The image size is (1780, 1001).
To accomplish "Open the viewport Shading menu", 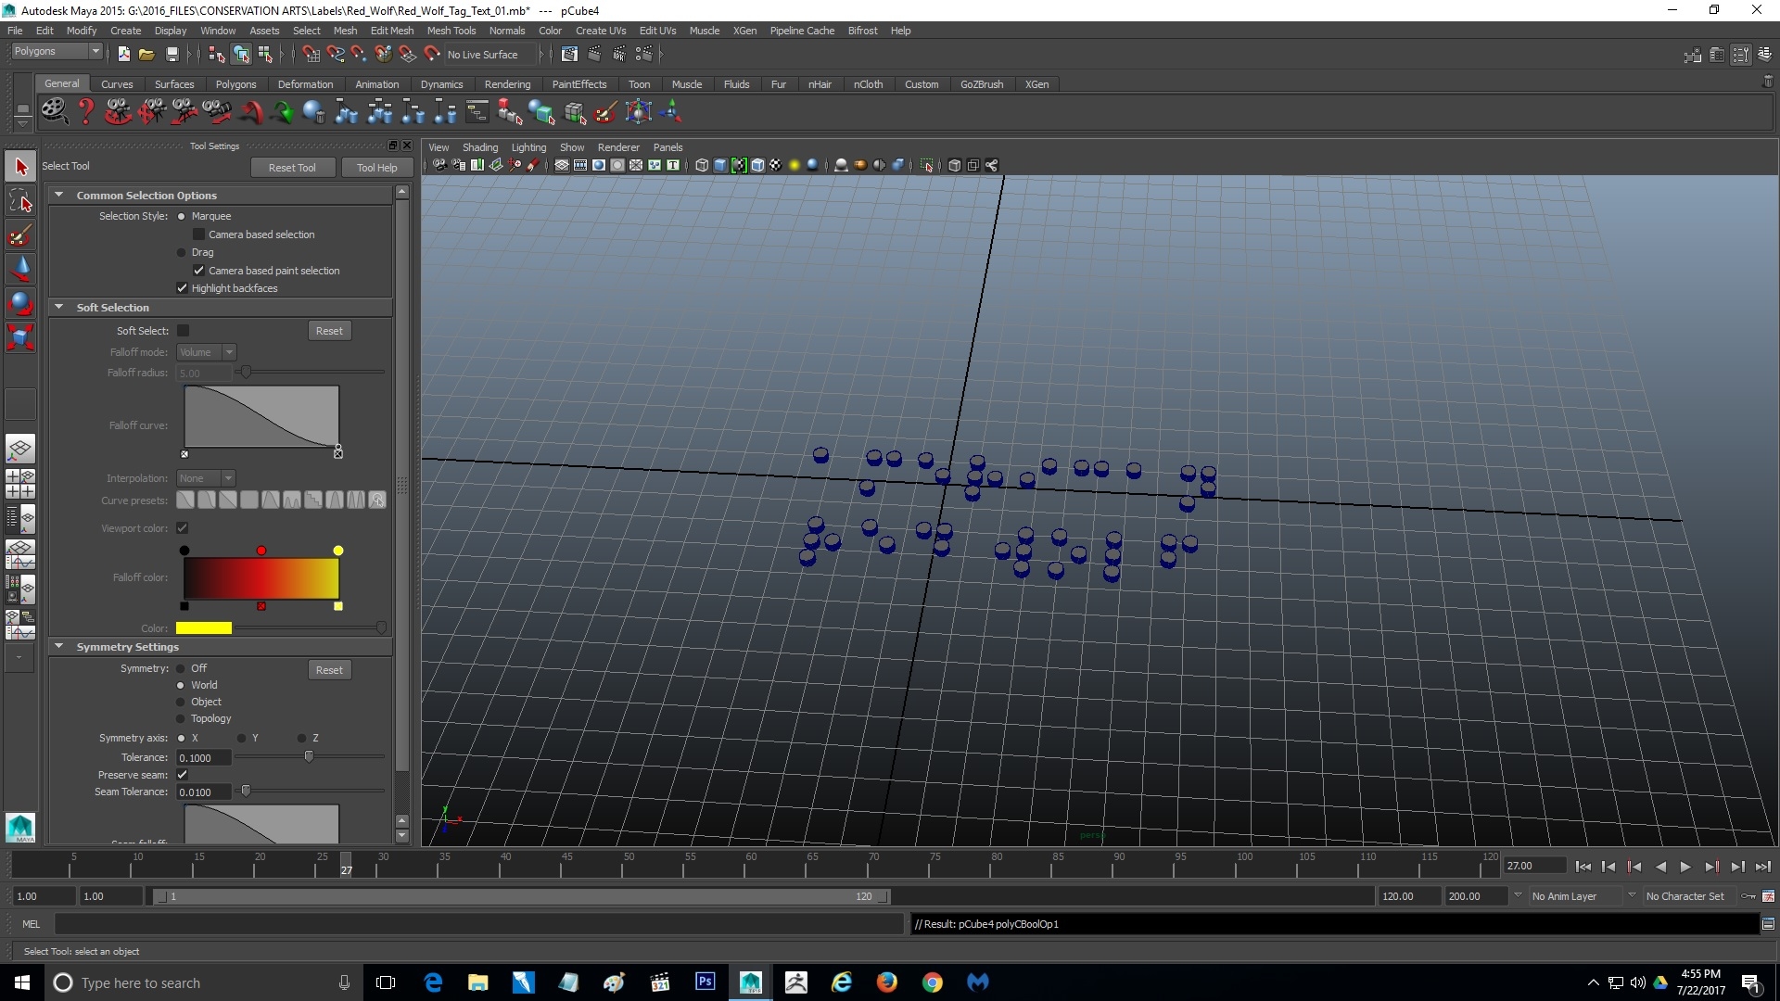I will coord(480,147).
